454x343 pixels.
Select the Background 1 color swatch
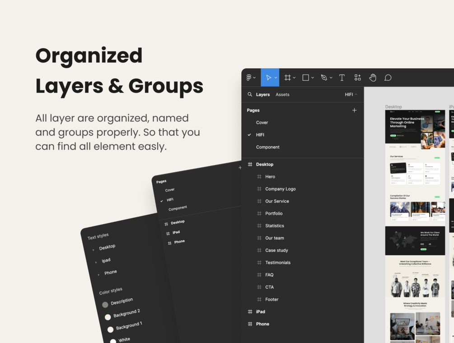(110, 330)
